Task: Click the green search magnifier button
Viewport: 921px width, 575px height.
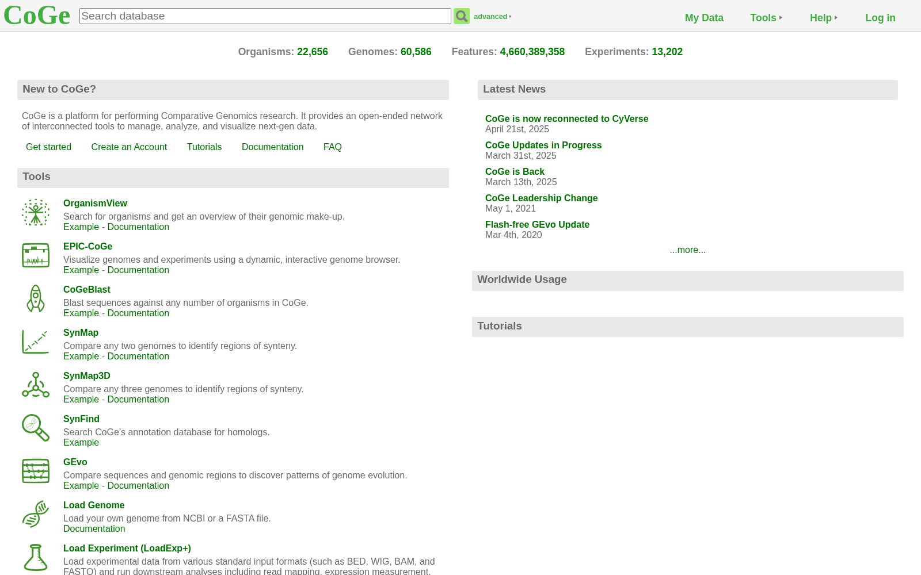Action: click(462, 16)
